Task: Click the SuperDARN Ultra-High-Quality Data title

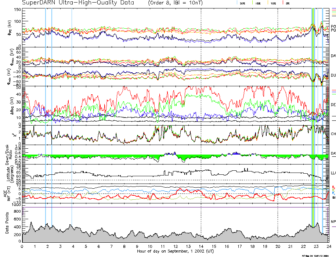Action: coord(78,3)
